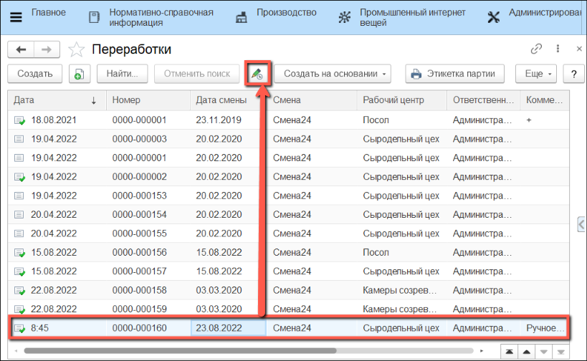Click the Найти... search button

point(127,74)
